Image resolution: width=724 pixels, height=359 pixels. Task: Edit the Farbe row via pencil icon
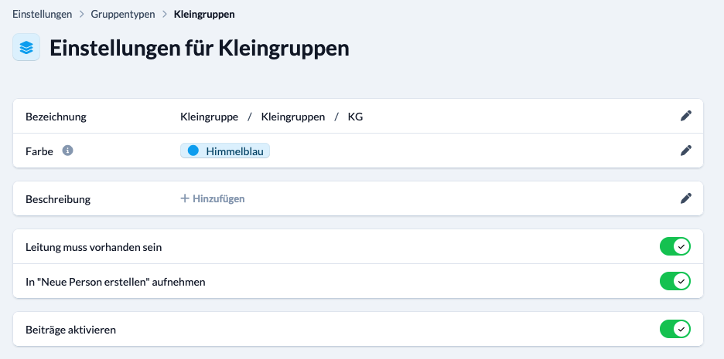(x=685, y=151)
